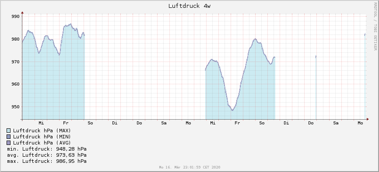Viewport: 379px width, 172px height.
Task: Click the RRDTOOL / TOBI OETIKER watermark
Action: [x=375, y=27]
